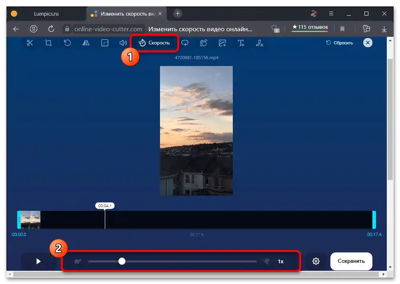
Task: Open the output settings gear
Action: pos(316,261)
